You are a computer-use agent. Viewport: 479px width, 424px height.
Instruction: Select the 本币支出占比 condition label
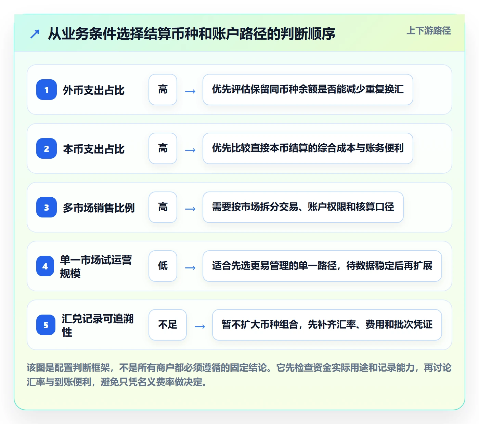[94, 149]
